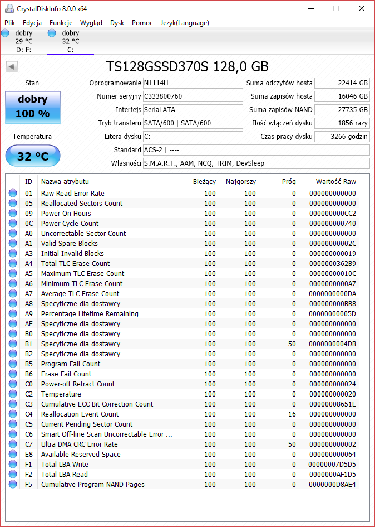Click raw value 00000000005D
The image size is (375, 527).
coord(333,313)
